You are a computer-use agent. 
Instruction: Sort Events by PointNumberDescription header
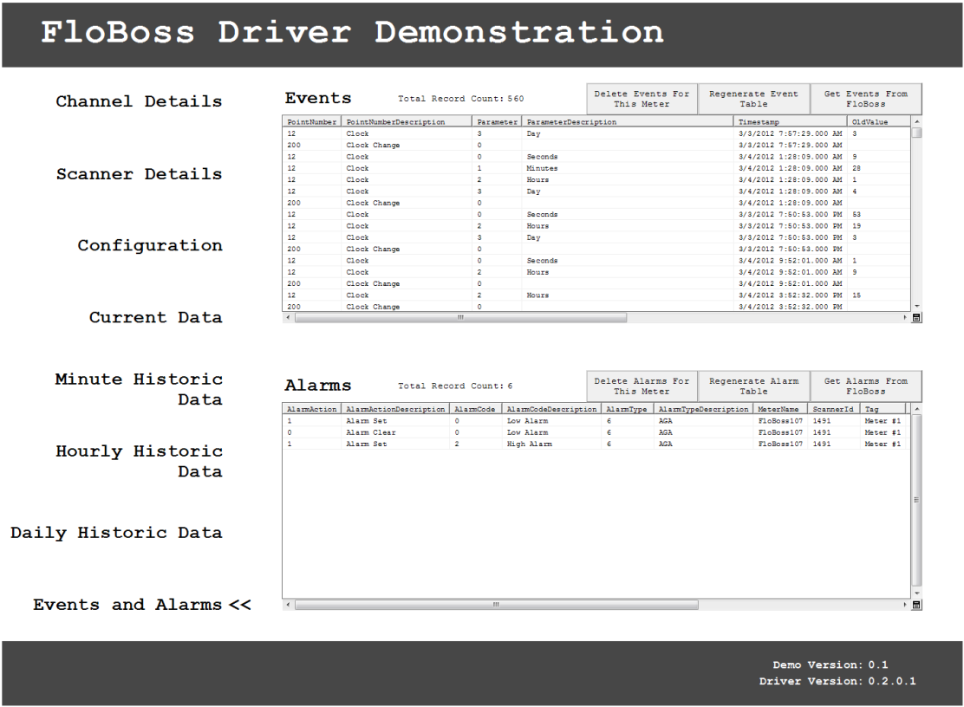point(407,121)
